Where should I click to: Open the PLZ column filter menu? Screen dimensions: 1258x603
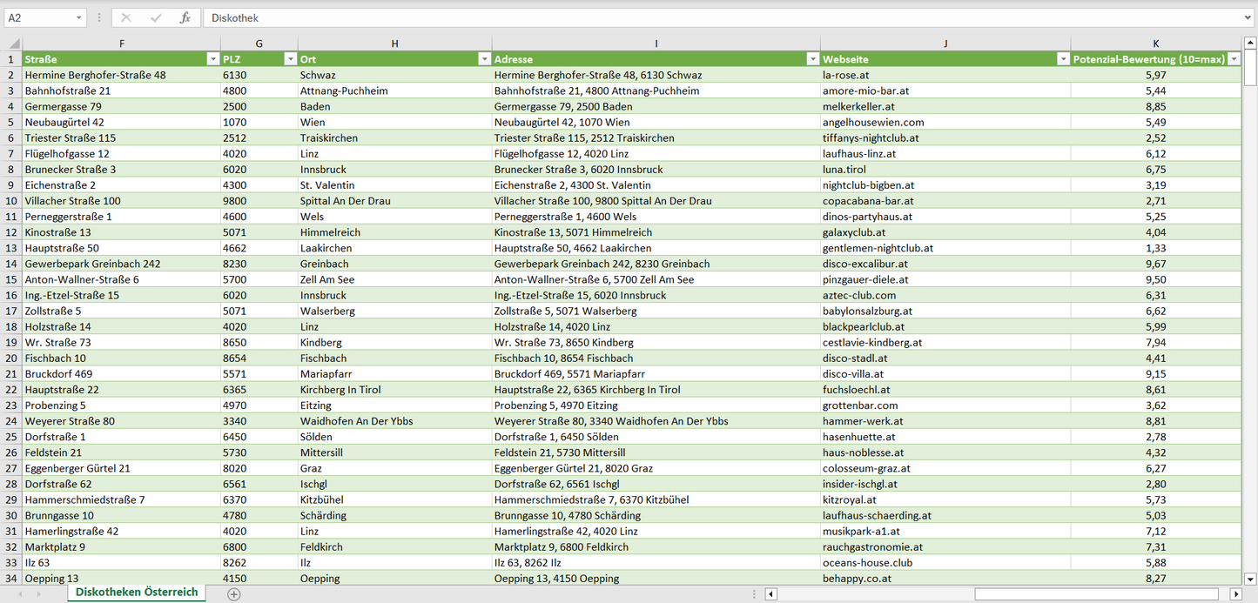291,58
